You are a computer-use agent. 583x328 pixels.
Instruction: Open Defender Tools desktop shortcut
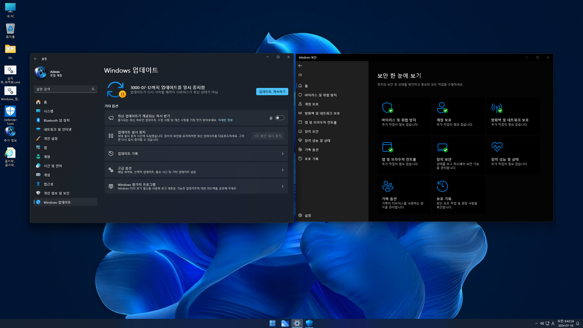10,112
